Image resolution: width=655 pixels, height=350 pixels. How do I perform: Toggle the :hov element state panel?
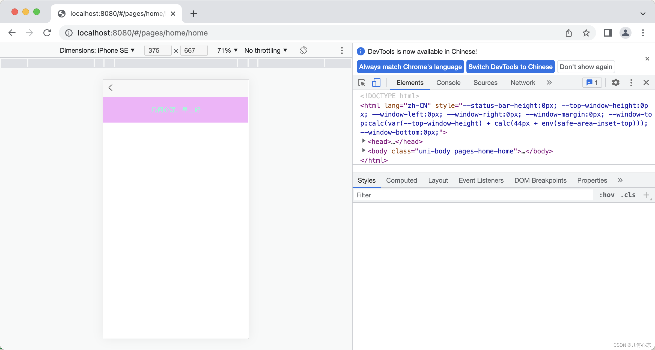click(x=607, y=195)
